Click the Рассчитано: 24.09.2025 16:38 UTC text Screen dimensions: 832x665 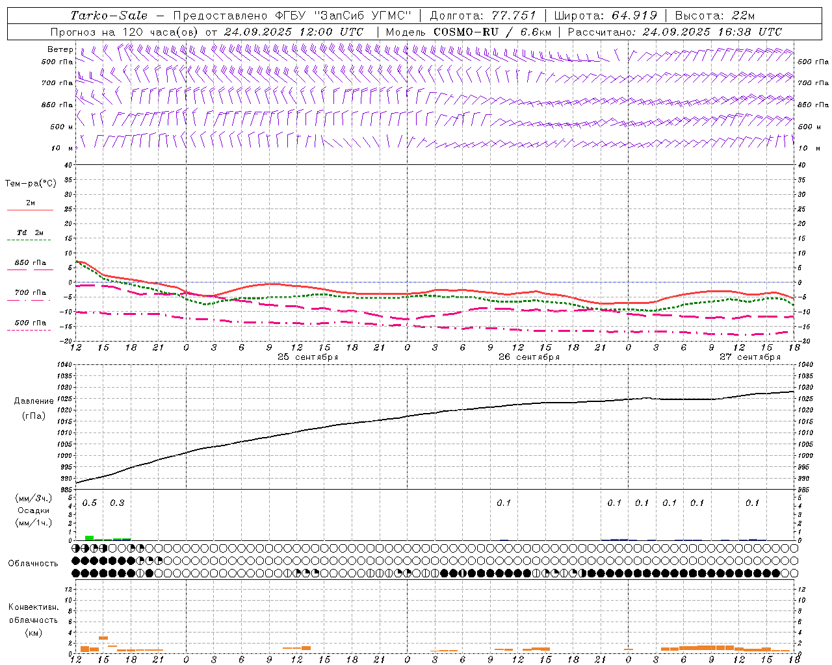[x=675, y=32]
